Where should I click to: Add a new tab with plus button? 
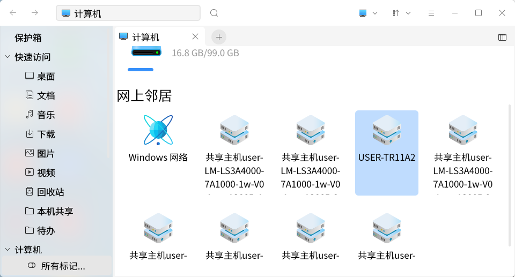click(x=219, y=37)
